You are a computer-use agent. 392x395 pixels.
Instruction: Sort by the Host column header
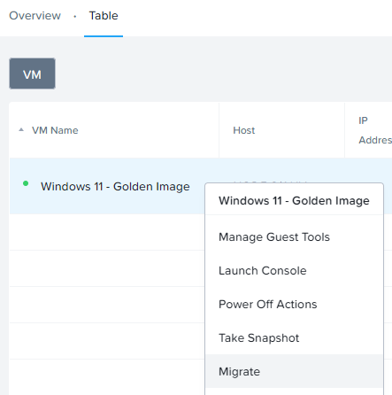(x=244, y=130)
